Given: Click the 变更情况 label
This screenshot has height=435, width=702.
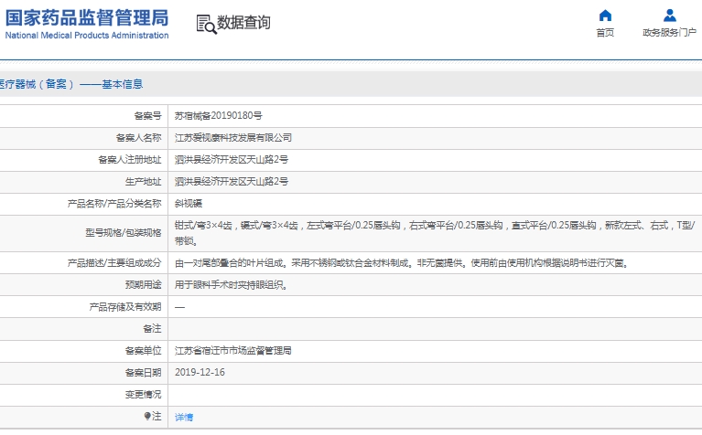Looking at the screenshot, I should coord(144,394).
